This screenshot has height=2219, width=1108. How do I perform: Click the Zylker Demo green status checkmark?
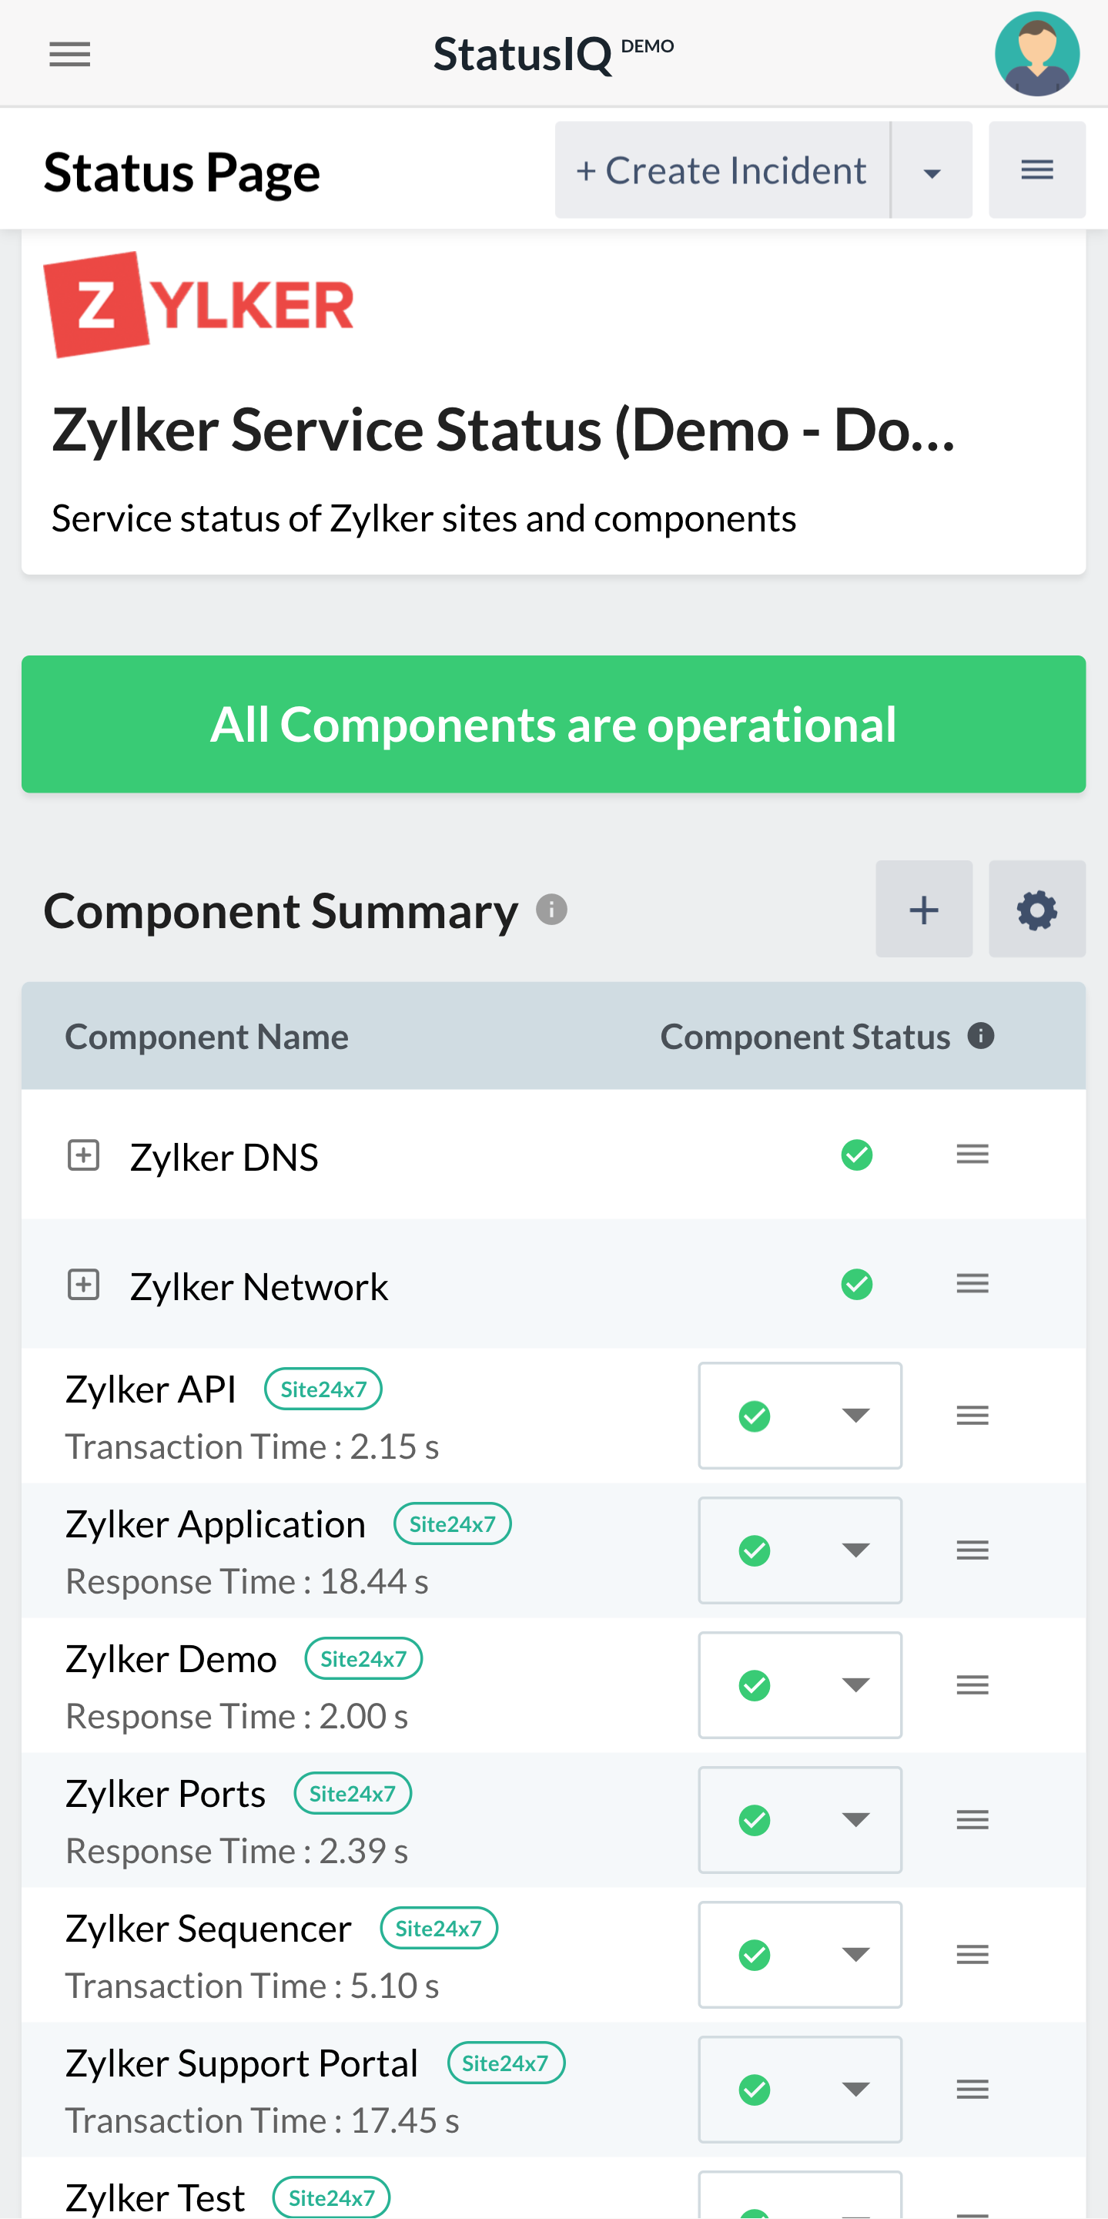point(754,1686)
